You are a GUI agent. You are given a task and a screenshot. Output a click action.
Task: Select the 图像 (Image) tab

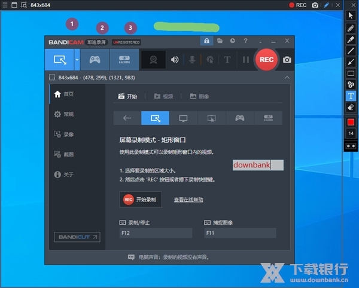[199, 96]
